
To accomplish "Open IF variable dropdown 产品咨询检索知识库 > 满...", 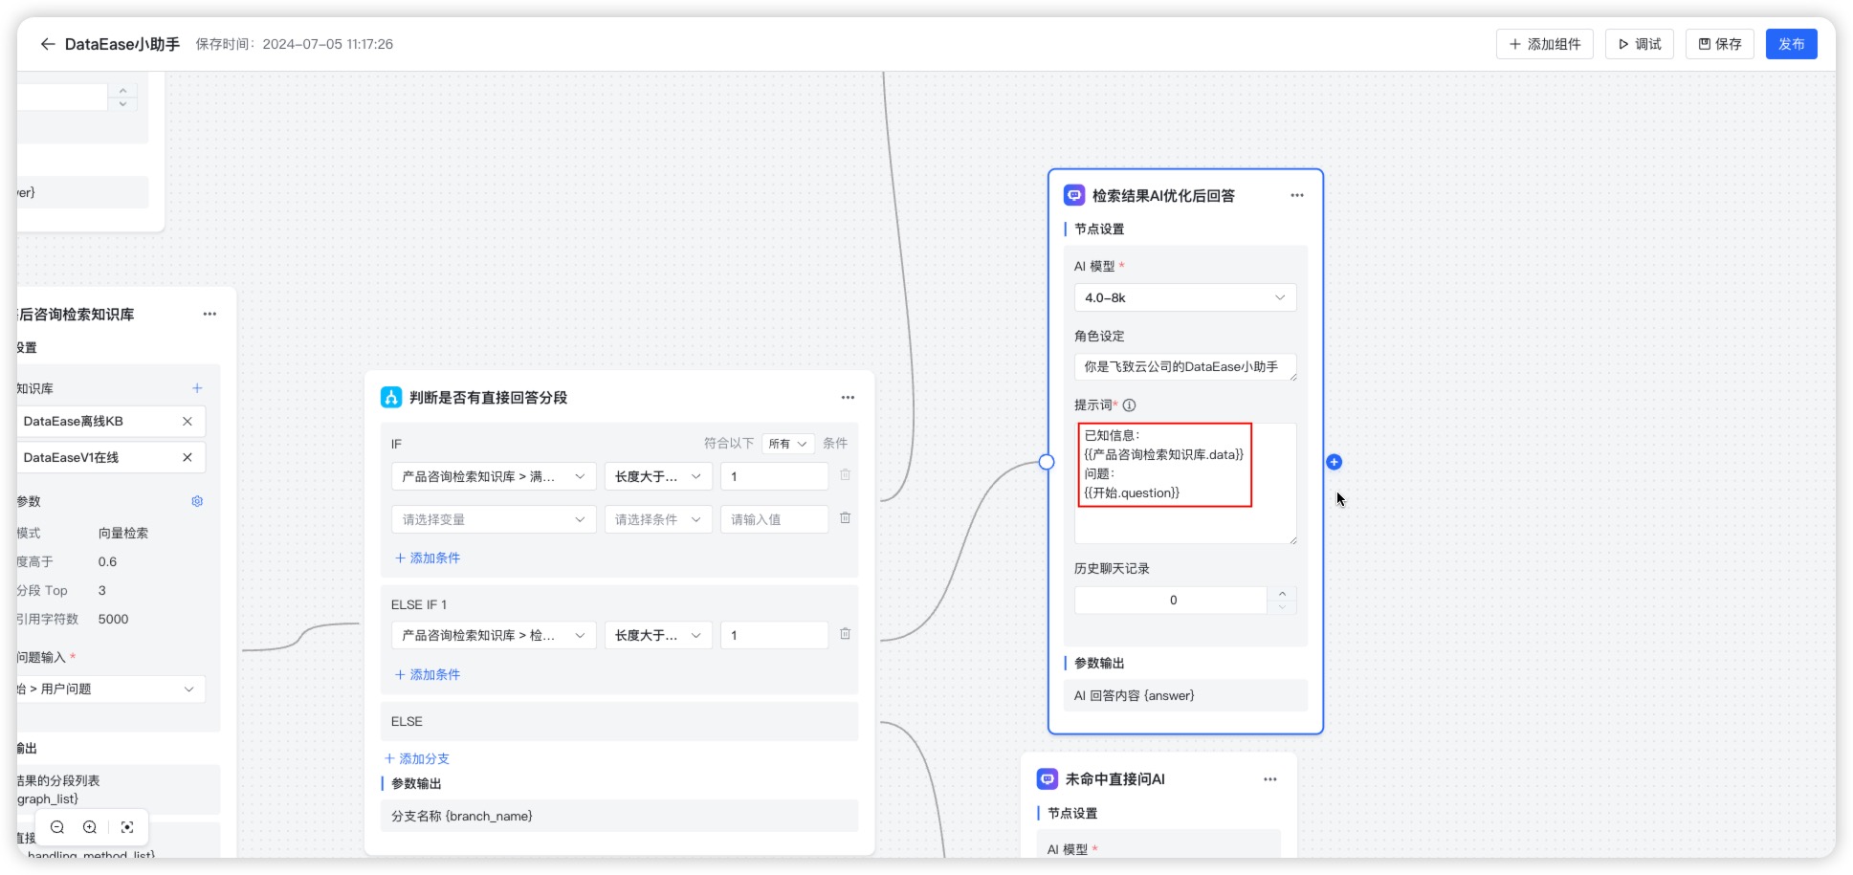I will tap(494, 476).
